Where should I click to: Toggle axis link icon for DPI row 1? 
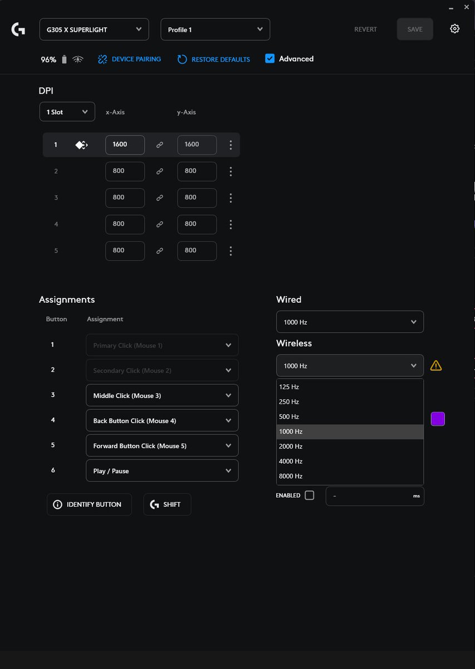pyautogui.click(x=160, y=145)
